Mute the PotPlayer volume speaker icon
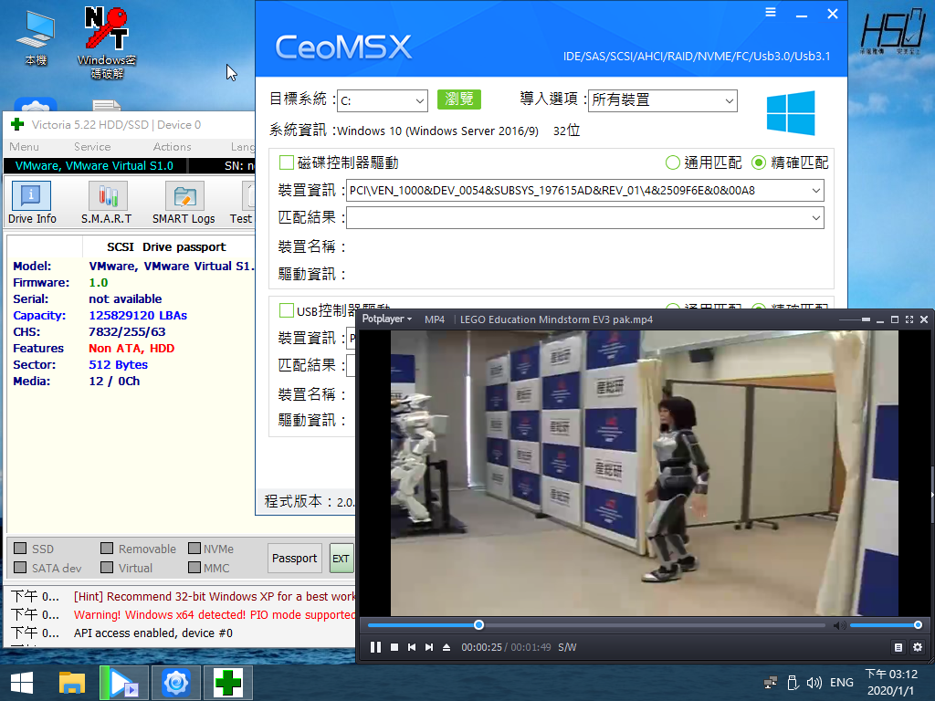 pyautogui.click(x=840, y=625)
